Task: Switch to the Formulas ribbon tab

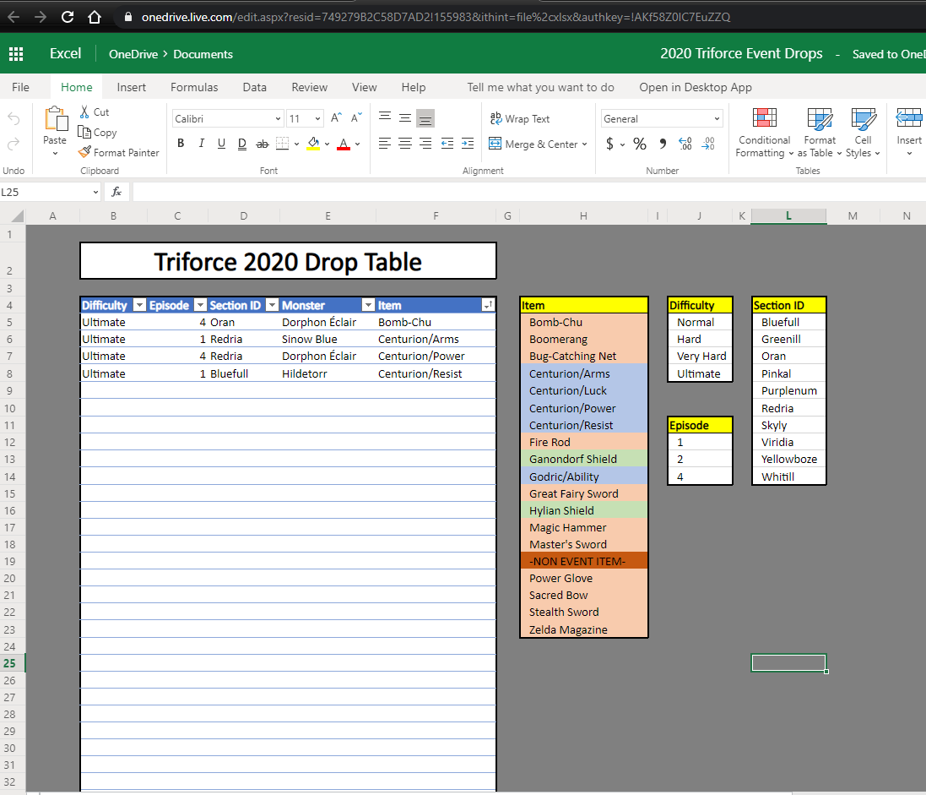Action: pos(194,88)
